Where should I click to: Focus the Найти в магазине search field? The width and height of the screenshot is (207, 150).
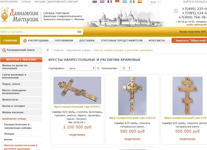[38, 32]
